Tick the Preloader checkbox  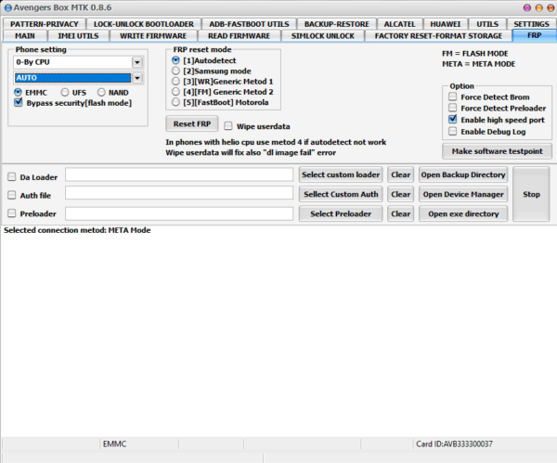coord(12,213)
